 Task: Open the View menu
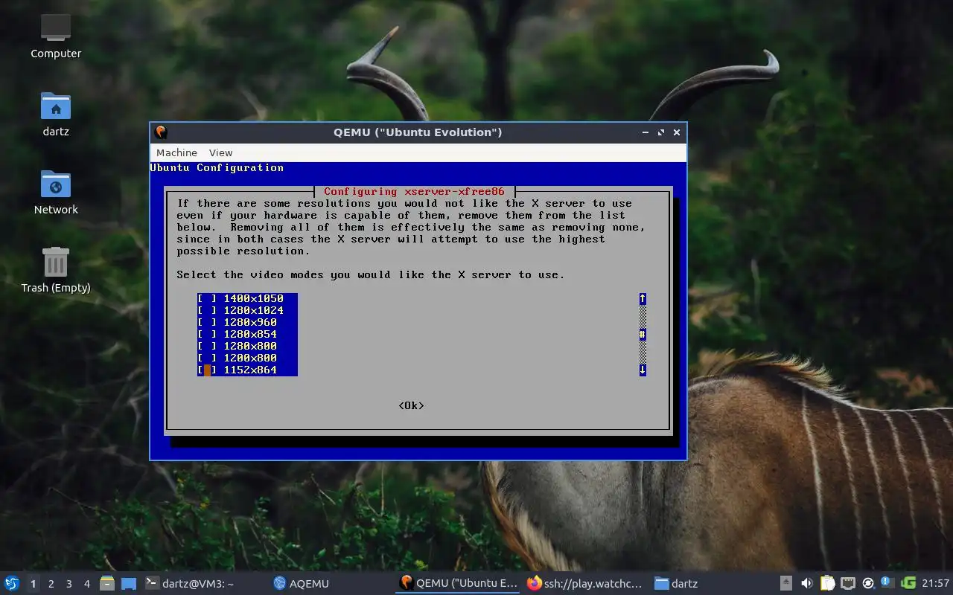220,152
